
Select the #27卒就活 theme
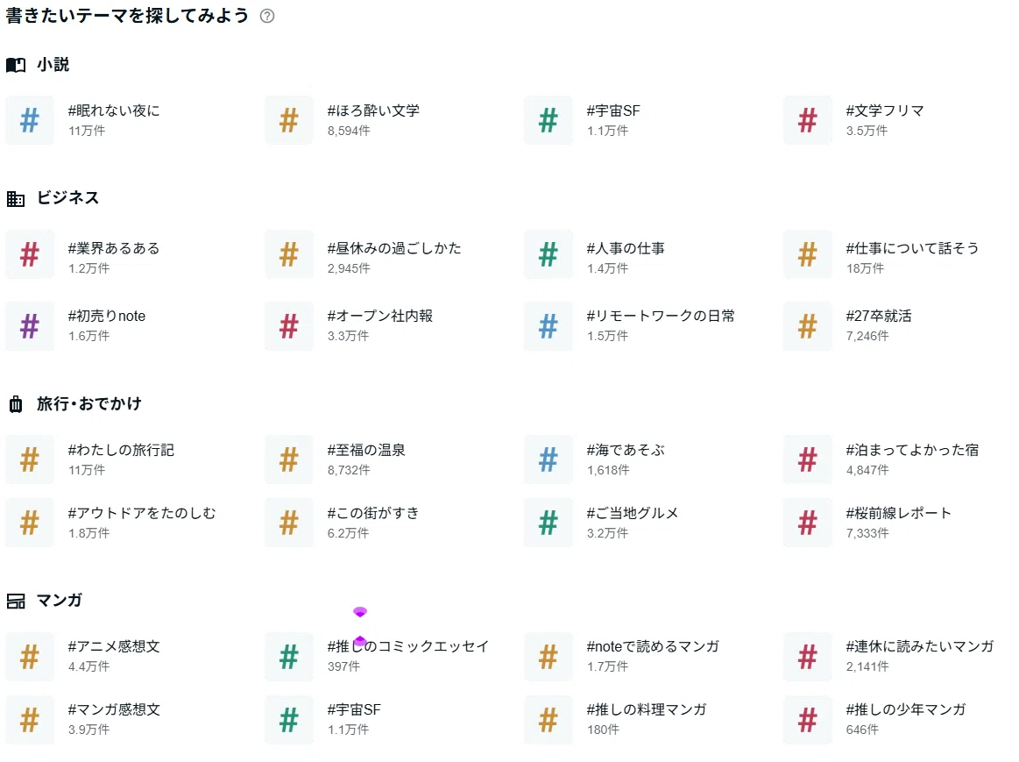tap(878, 316)
